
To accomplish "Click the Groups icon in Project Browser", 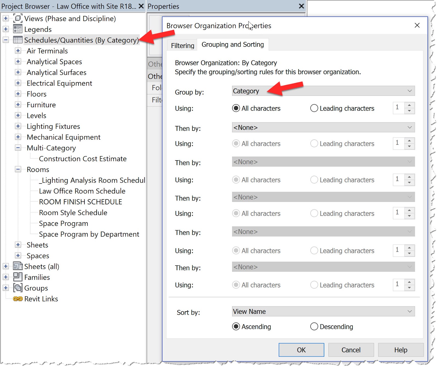I will [17, 288].
